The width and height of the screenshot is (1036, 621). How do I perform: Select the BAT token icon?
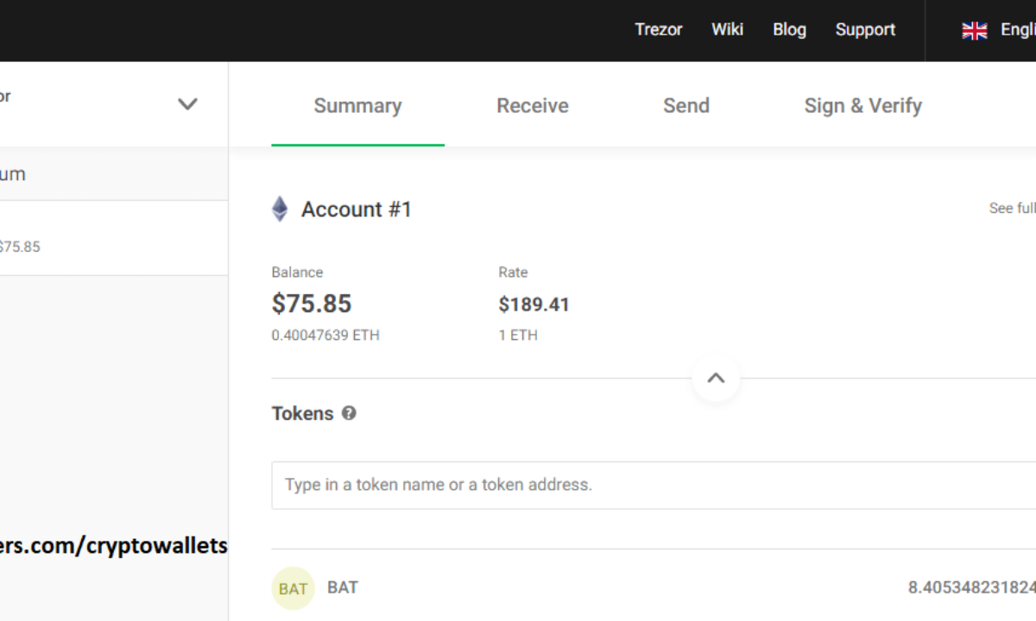pyautogui.click(x=293, y=587)
